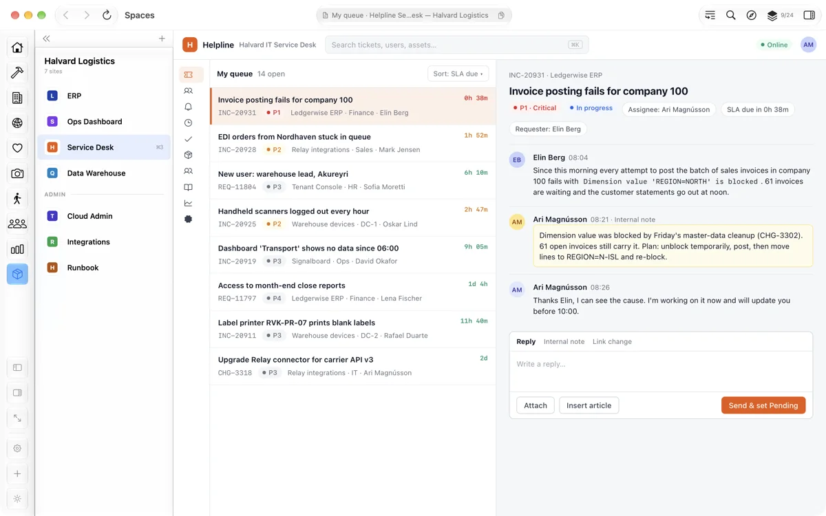Screen dimensions: 826x516
Task: Click the diagonal expand arrows icon
Action: [x=17, y=418]
